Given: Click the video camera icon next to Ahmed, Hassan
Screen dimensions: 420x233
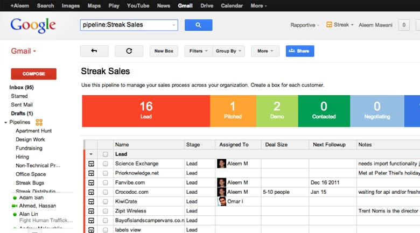Looking at the screenshot, I should (14, 206).
